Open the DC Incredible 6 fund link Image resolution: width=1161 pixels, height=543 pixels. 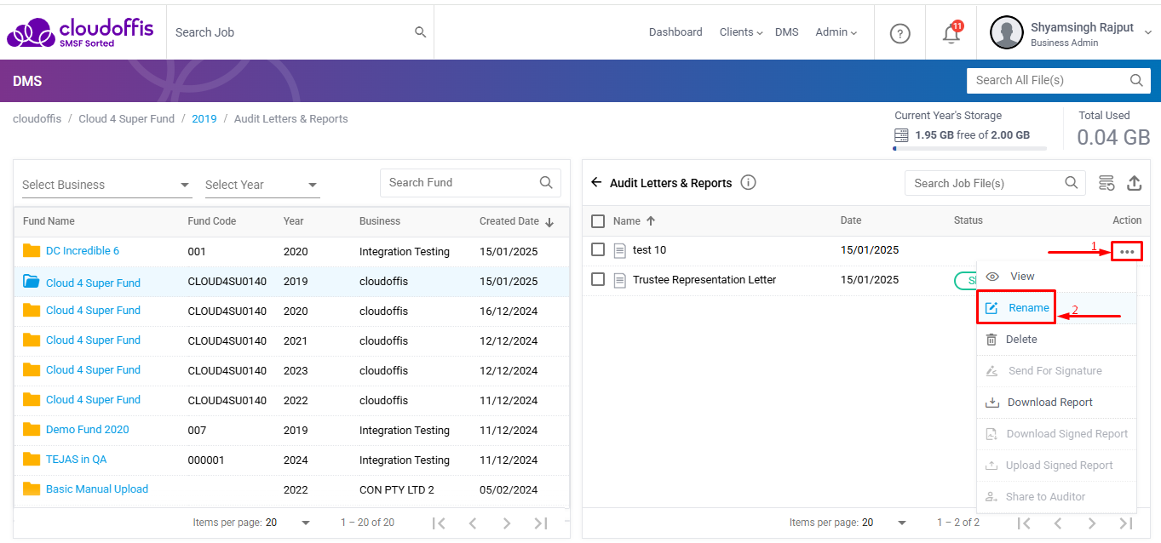[83, 251]
